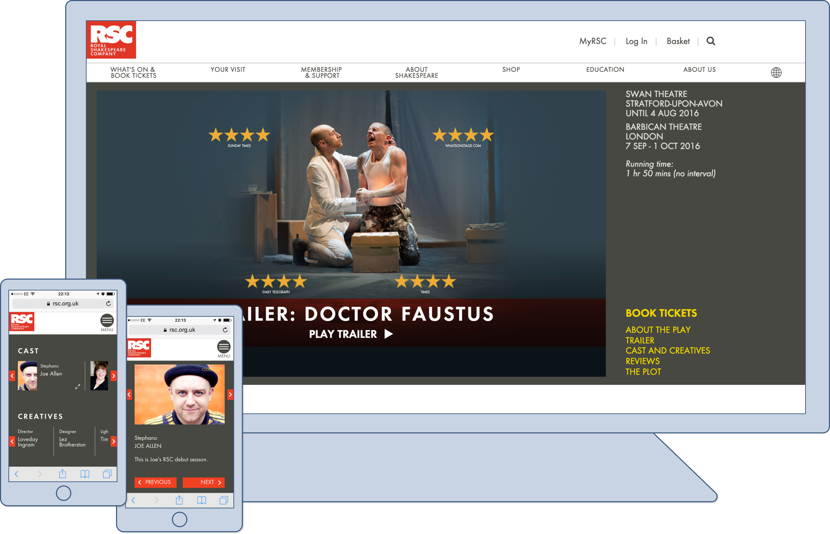Click Book Tickets link

tap(661, 313)
